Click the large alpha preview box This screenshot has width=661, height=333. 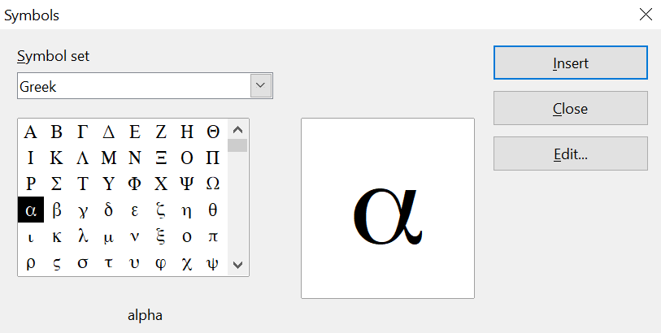pyautogui.click(x=388, y=209)
